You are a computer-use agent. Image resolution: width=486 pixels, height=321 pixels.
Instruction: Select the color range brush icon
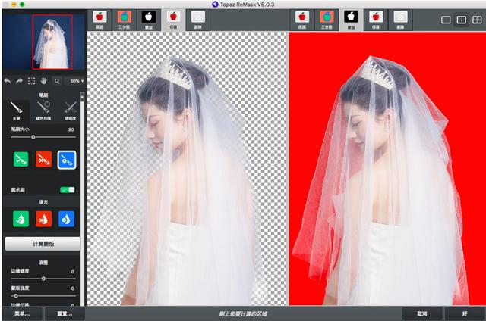click(x=43, y=111)
